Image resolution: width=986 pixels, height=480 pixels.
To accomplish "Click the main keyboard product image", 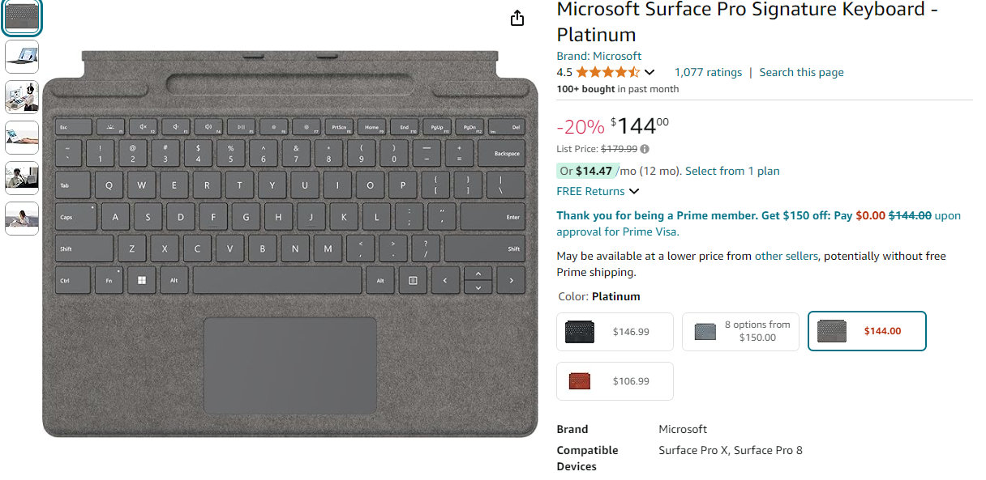I will [x=289, y=243].
